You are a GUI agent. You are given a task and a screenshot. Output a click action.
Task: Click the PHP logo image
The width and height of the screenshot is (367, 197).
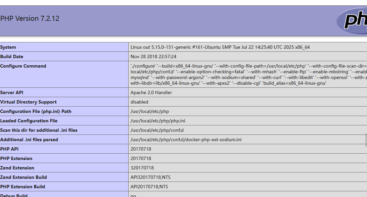pyautogui.click(x=352, y=21)
